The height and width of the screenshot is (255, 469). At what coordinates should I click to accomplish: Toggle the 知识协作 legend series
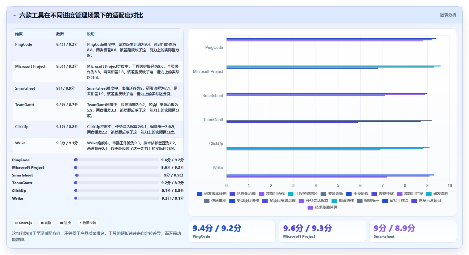tap(342, 201)
